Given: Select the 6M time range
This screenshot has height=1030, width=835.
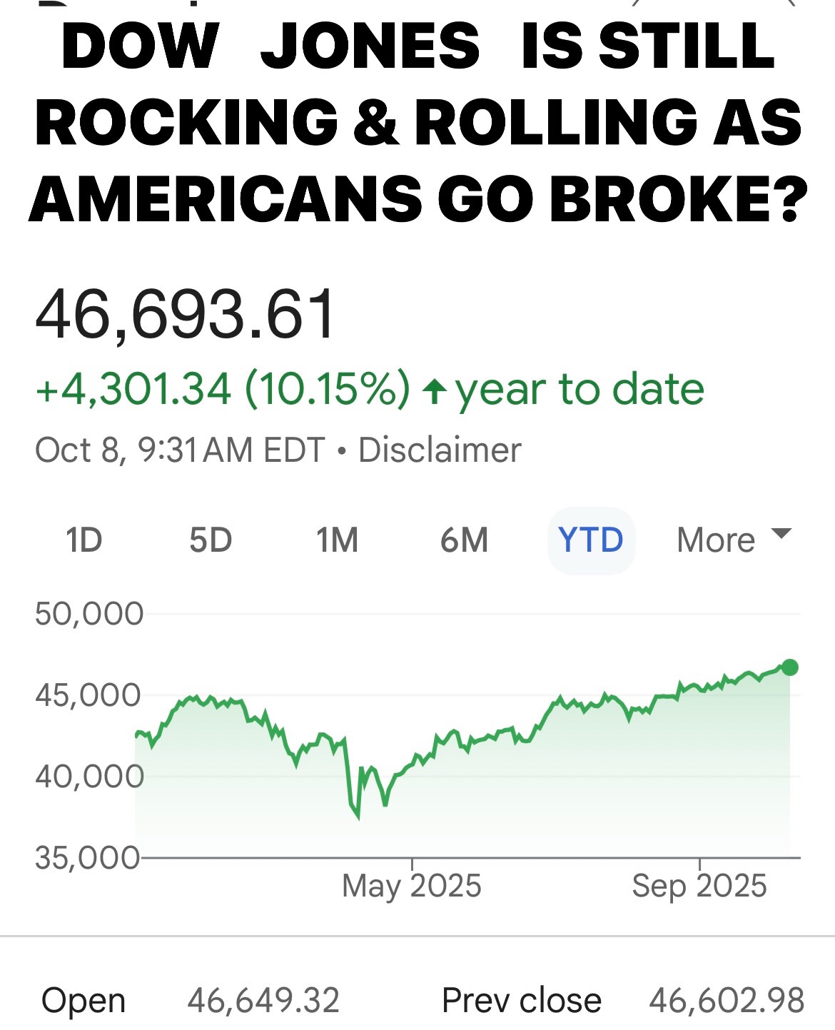Looking at the screenshot, I should point(465,540).
